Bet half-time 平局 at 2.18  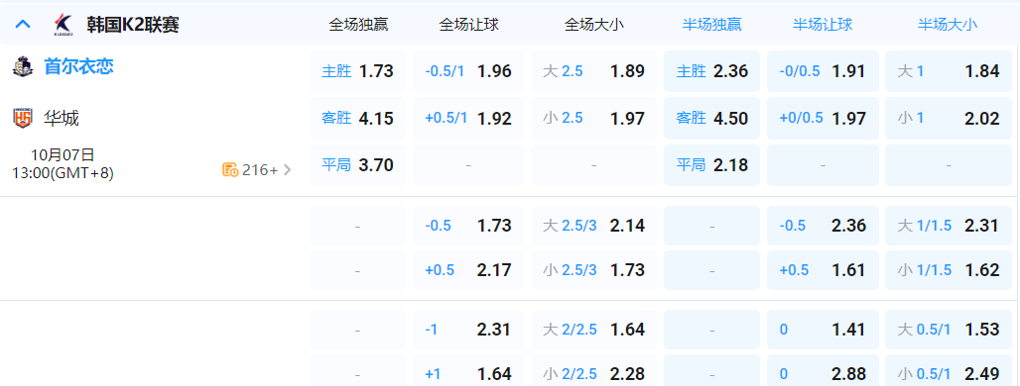711,164
